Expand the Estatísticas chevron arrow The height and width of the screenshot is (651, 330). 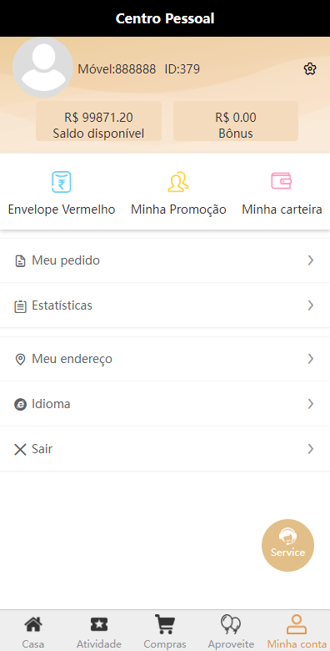311,305
